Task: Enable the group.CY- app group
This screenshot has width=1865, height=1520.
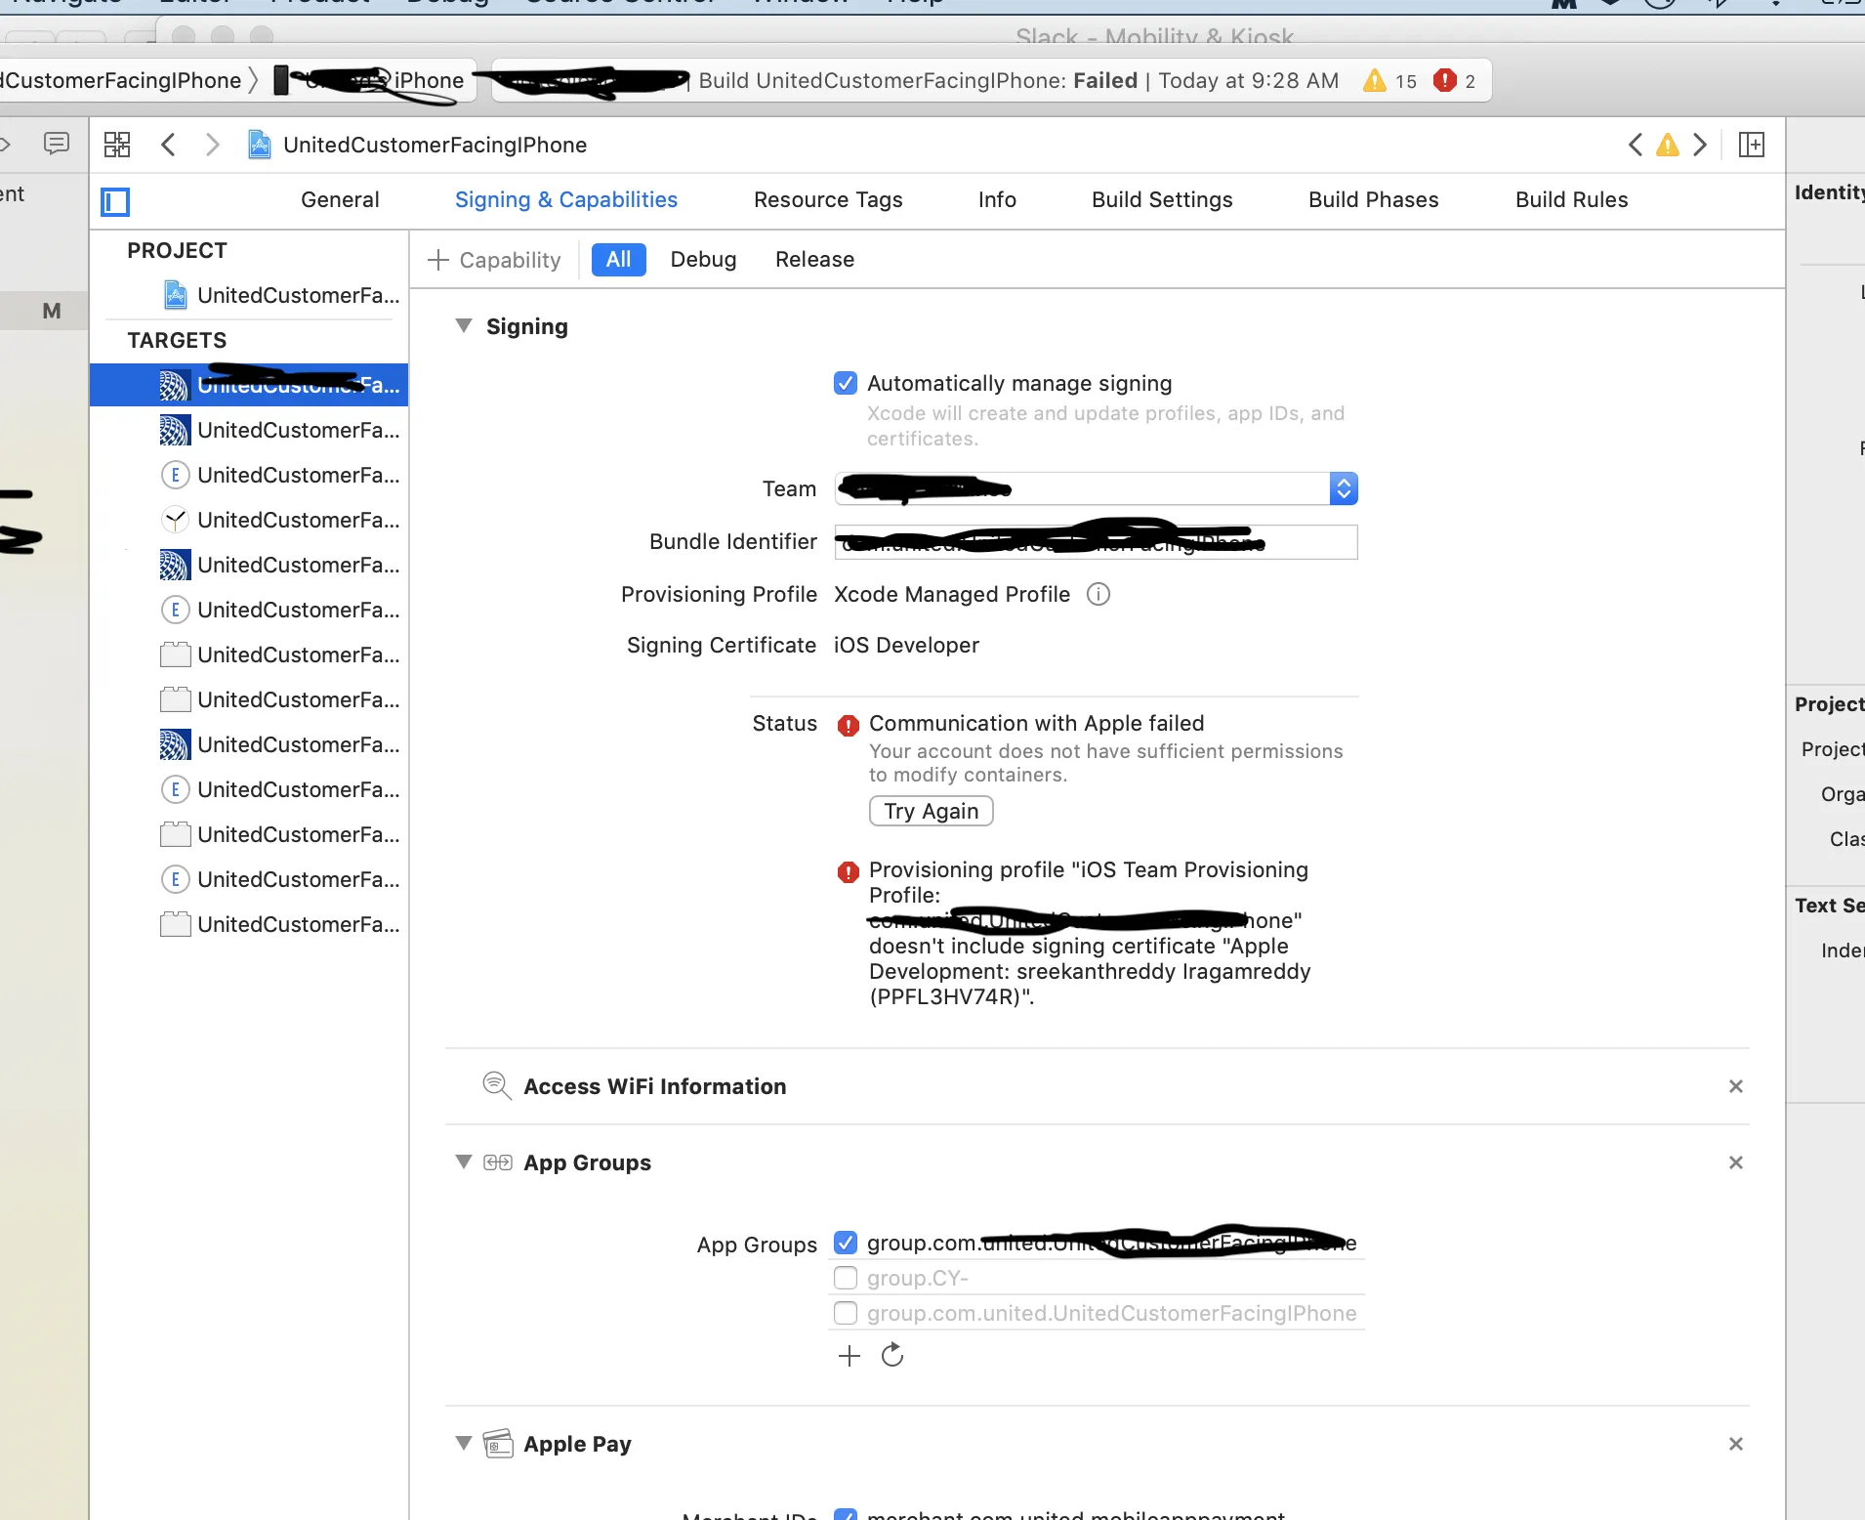Action: click(x=846, y=1278)
